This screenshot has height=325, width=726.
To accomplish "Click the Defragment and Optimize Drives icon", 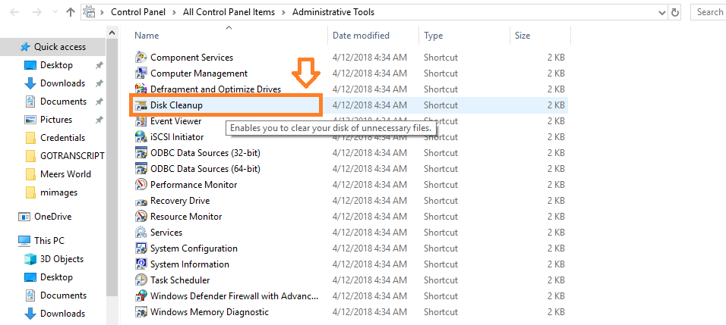I will [140, 89].
